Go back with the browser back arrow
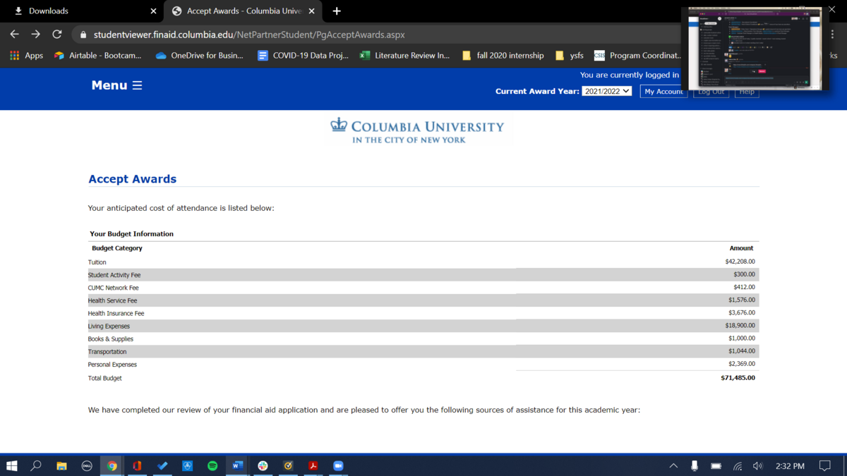The width and height of the screenshot is (847, 476). (x=14, y=34)
